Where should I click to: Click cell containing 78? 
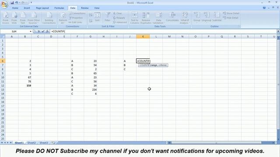click(x=25, y=82)
